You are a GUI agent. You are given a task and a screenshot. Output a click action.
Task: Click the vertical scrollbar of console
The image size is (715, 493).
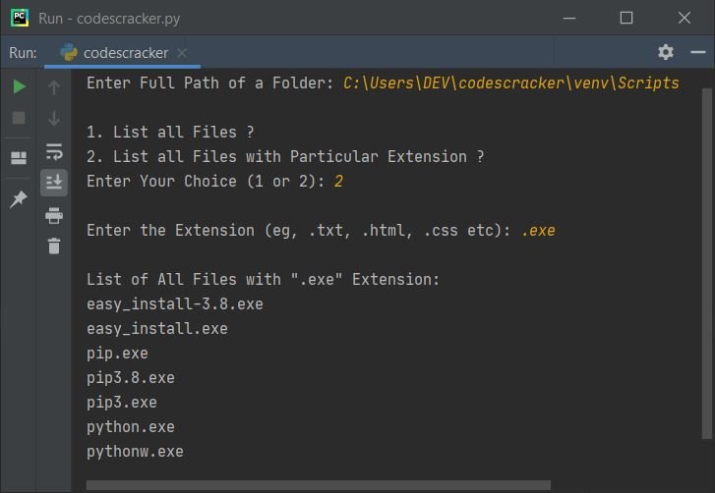707,264
